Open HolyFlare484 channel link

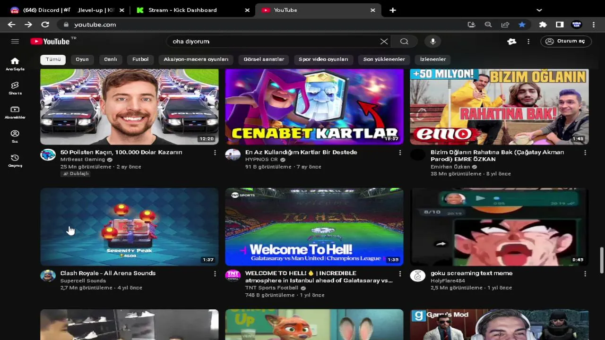(448, 280)
